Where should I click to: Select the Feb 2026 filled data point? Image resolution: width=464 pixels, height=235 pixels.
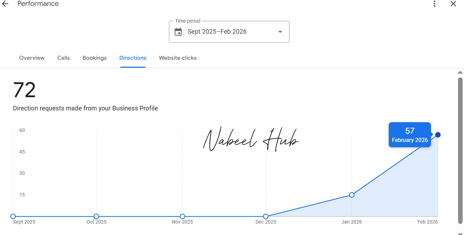[438, 135]
